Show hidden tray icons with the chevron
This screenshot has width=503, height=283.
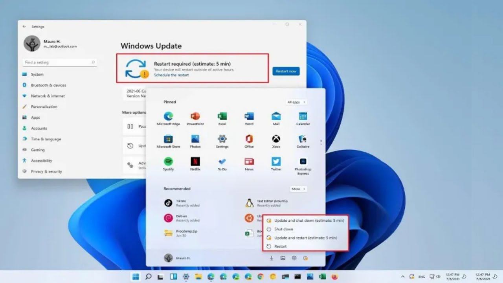pyautogui.click(x=402, y=277)
